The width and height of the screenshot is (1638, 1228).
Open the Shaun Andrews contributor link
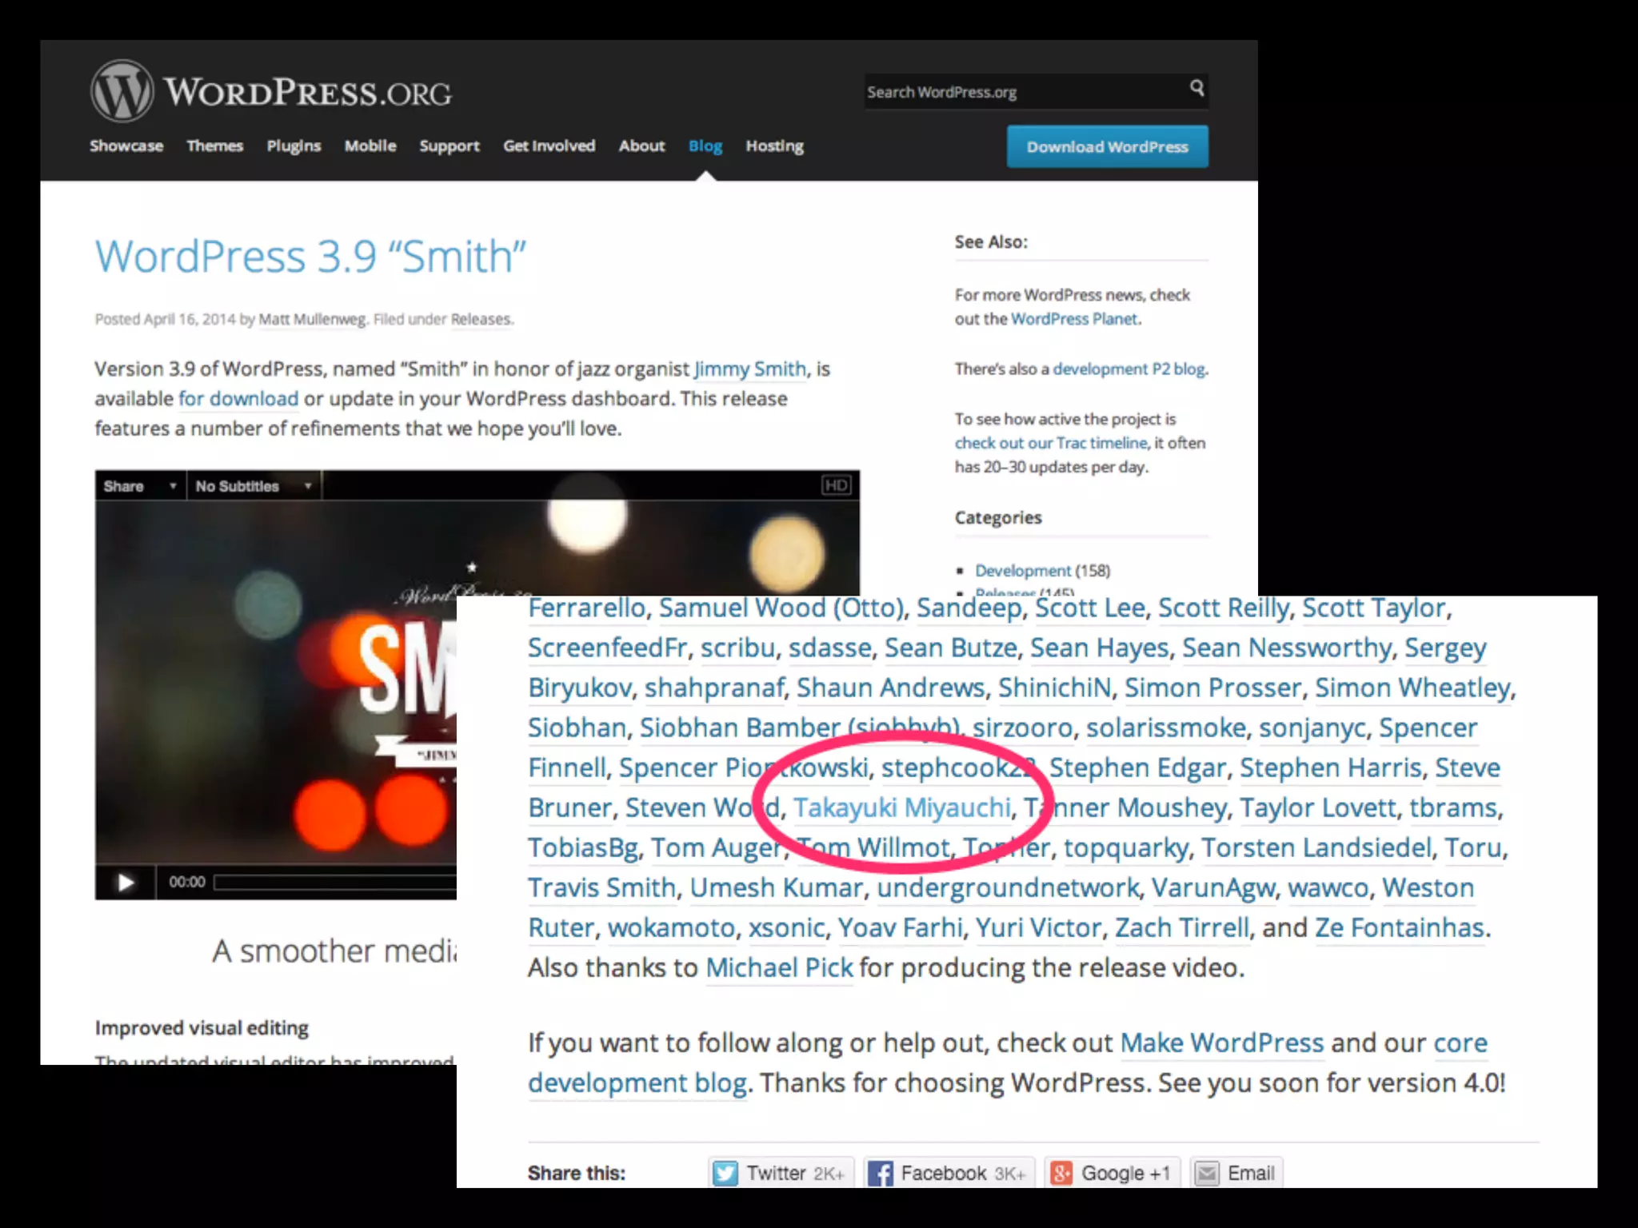pos(890,688)
